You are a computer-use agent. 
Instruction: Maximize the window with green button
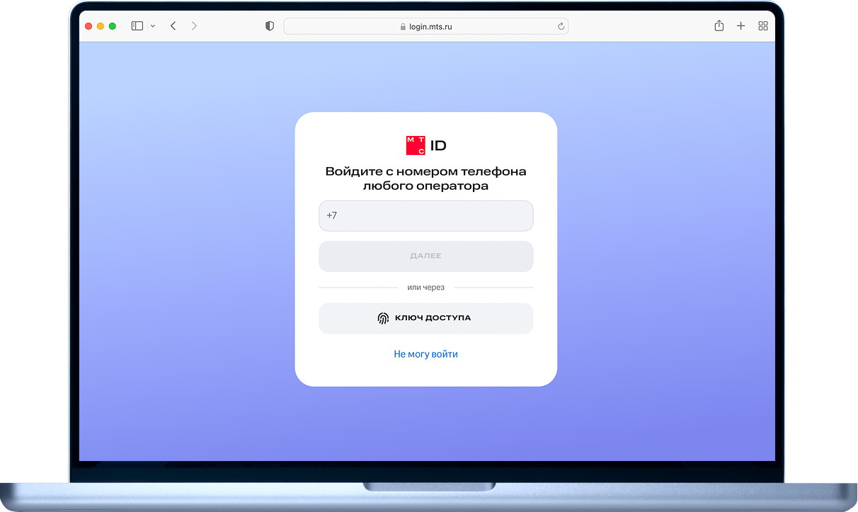point(113,26)
